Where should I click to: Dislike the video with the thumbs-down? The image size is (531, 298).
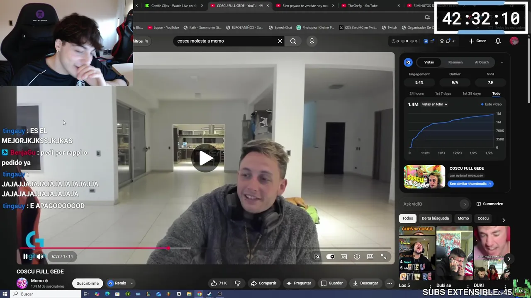coord(238,284)
